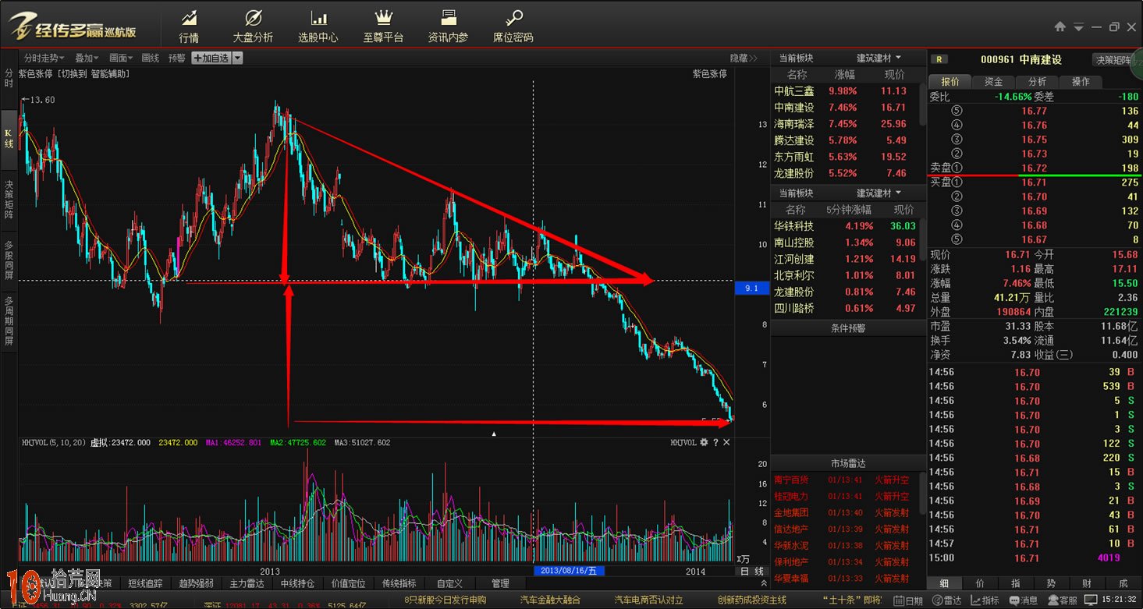This screenshot has height=609, width=1143.
Task: Switch to the 分时 side tab
Action: pyautogui.click(x=9, y=78)
